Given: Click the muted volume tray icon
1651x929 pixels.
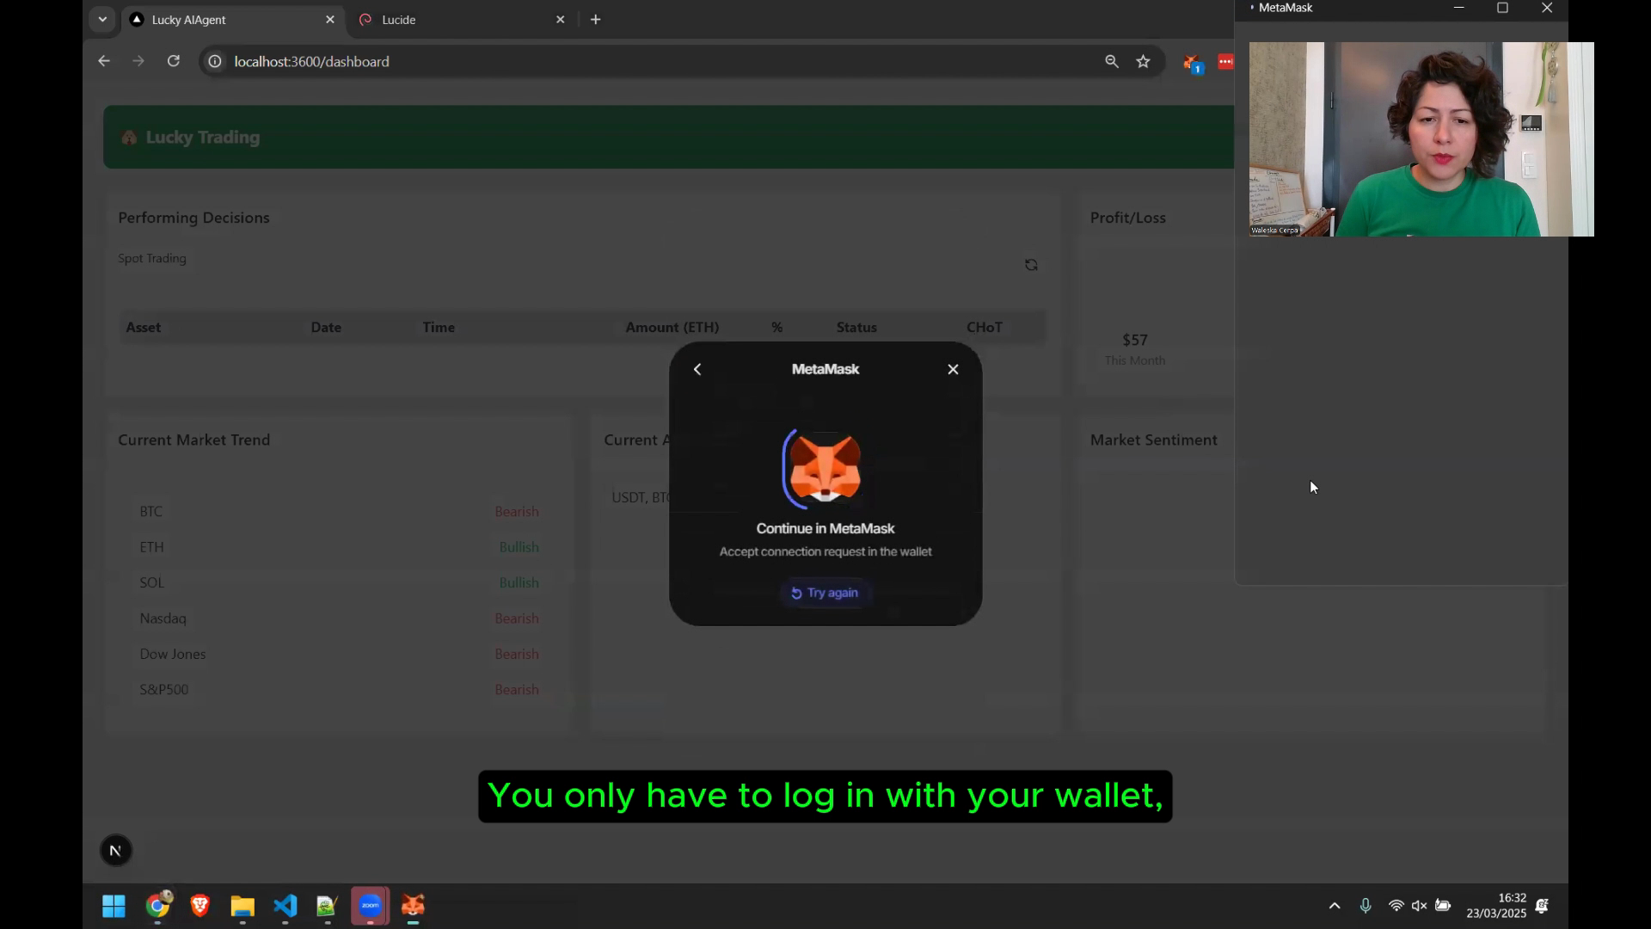Looking at the screenshot, I should [1420, 906].
